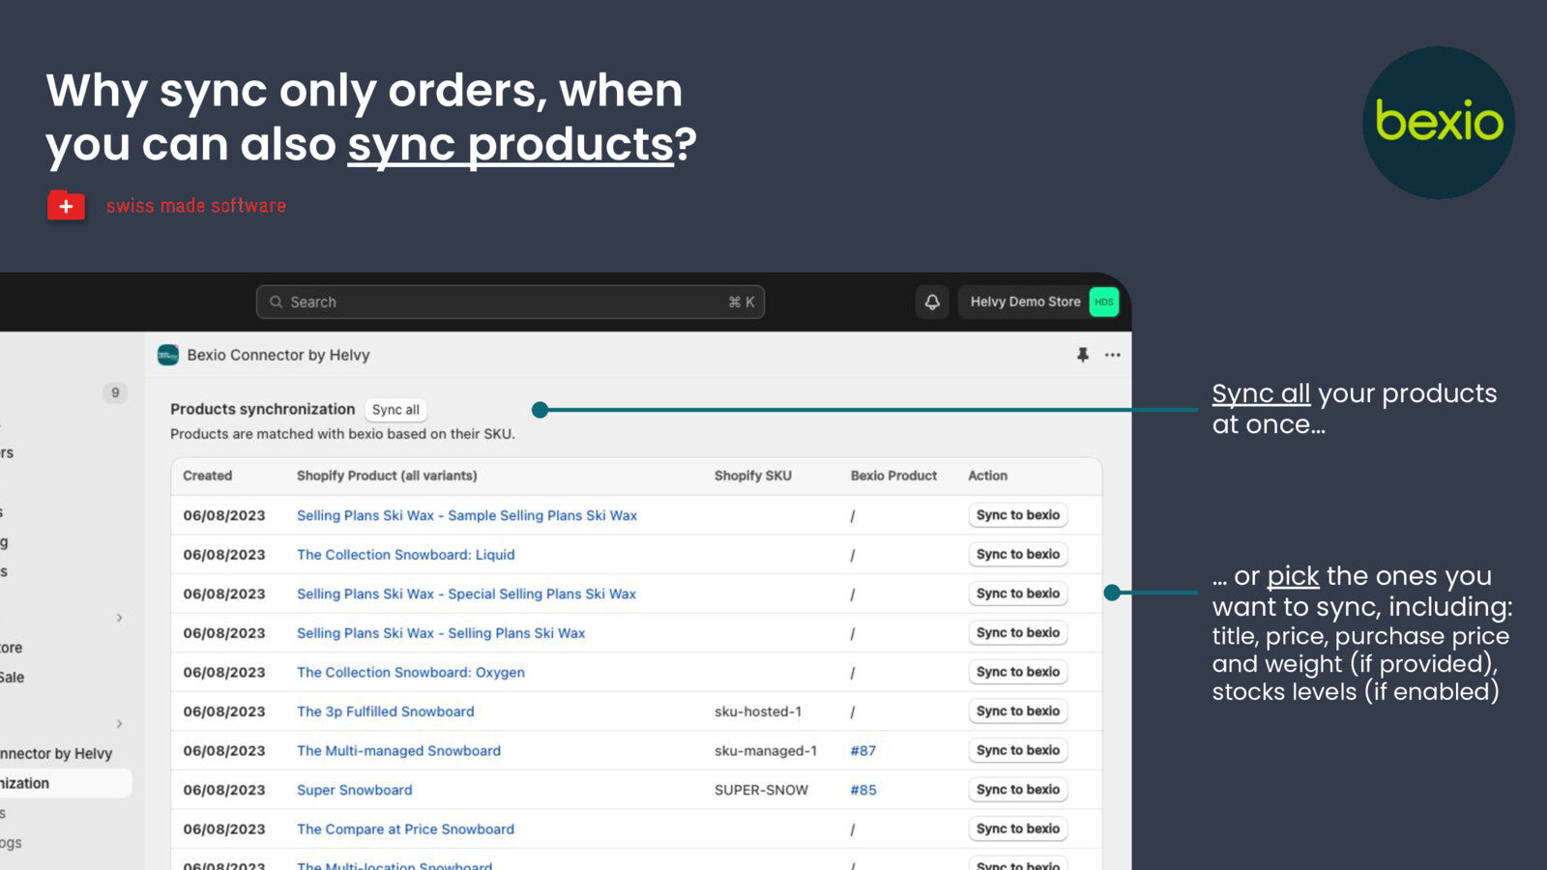Open Sample Selling Plans Ski Wax product link
The image size is (1547, 870).
(x=467, y=515)
